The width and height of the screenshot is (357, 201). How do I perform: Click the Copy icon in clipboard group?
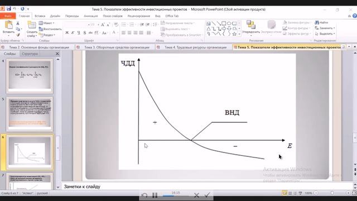[18, 29]
